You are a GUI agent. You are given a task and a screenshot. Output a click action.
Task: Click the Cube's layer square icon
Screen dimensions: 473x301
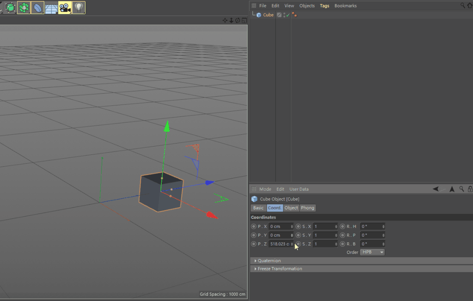click(x=279, y=15)
